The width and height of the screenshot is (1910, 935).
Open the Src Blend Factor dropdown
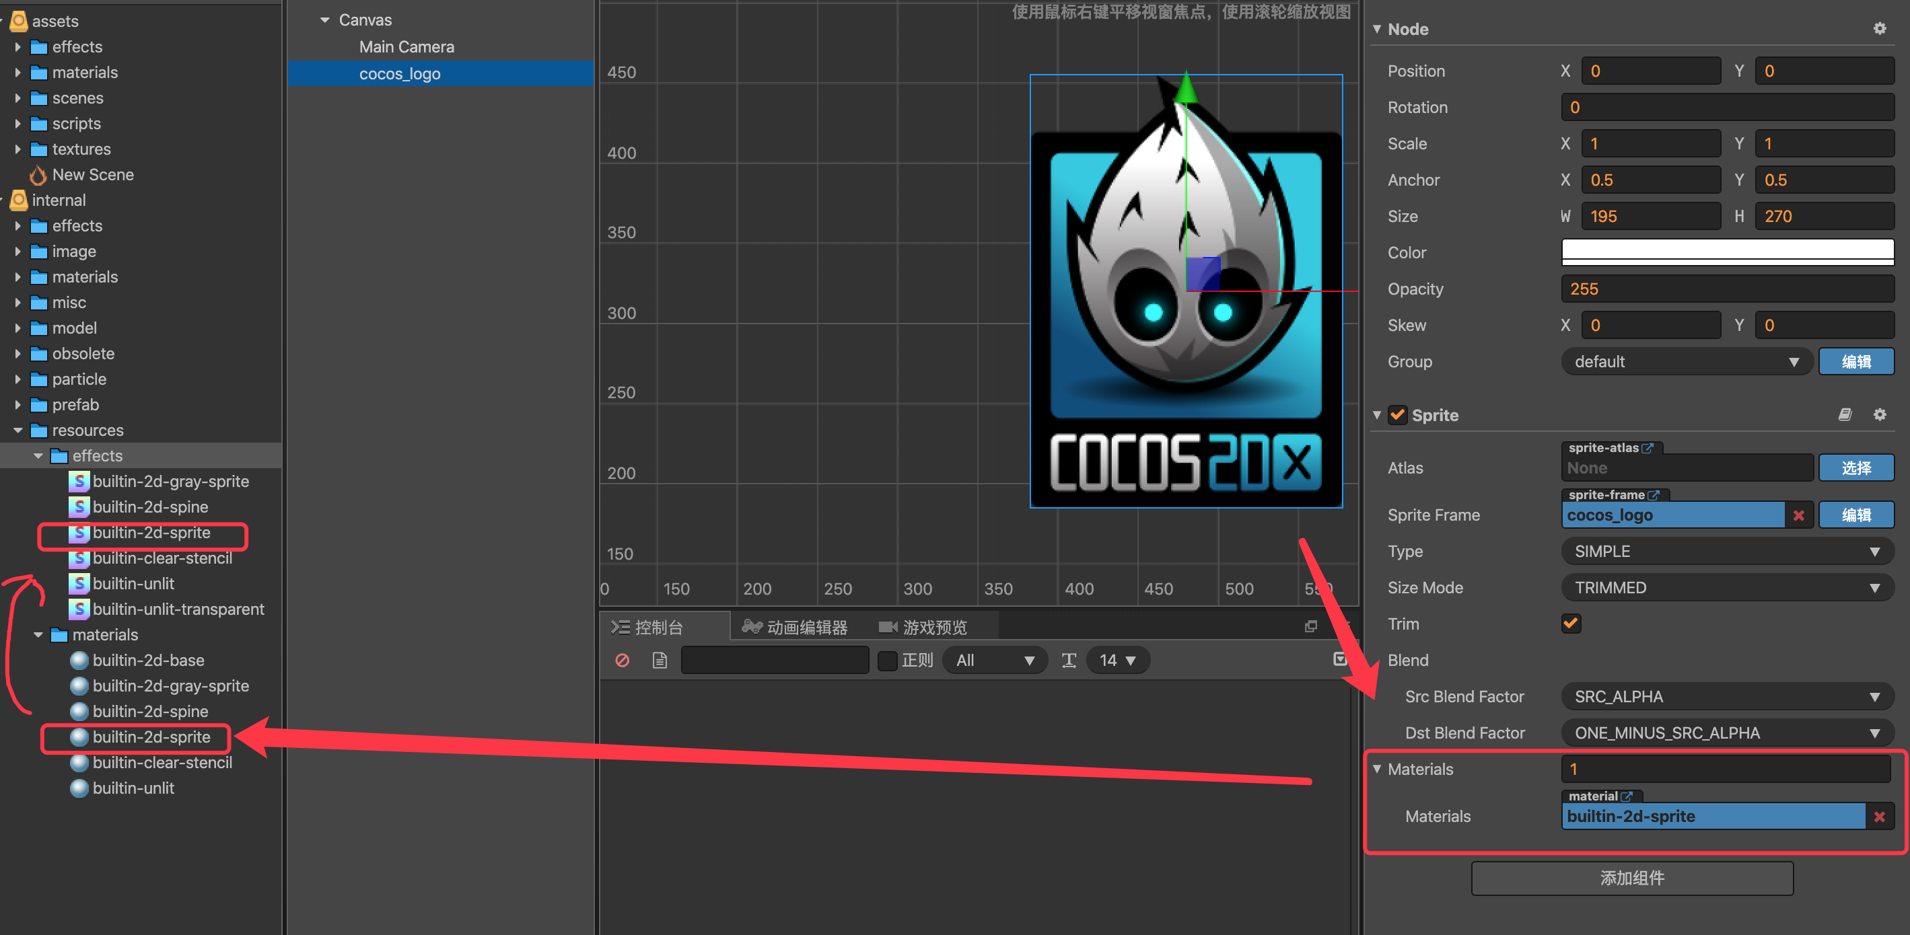point(1726,696)
